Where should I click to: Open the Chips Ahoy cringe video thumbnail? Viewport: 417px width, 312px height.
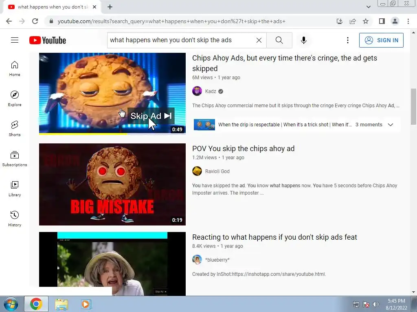click(x=112, y=94)
